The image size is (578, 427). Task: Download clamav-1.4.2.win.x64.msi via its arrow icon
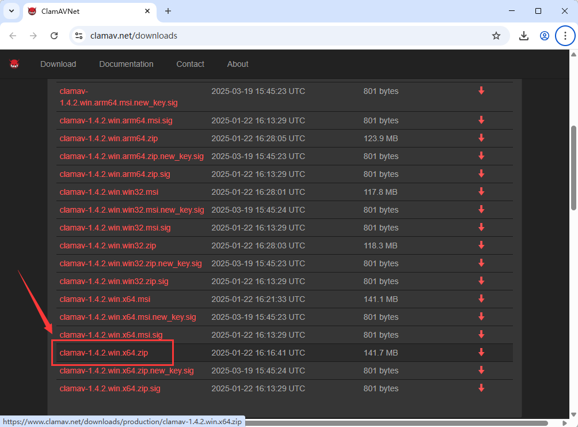pos(481,299)
